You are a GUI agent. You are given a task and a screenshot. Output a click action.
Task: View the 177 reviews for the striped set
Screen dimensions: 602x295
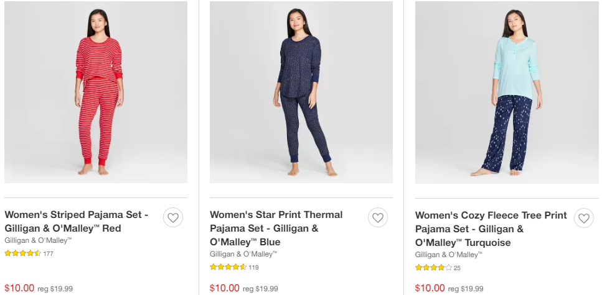[49, 253]
